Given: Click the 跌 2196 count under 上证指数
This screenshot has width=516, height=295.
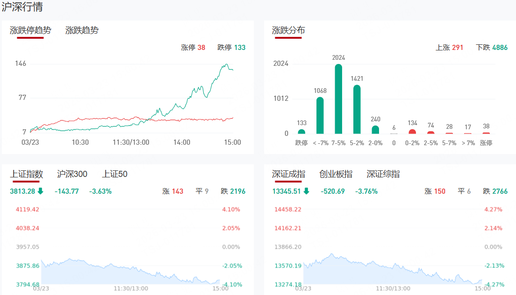Looking at the screenshot, I should point(233,191).
